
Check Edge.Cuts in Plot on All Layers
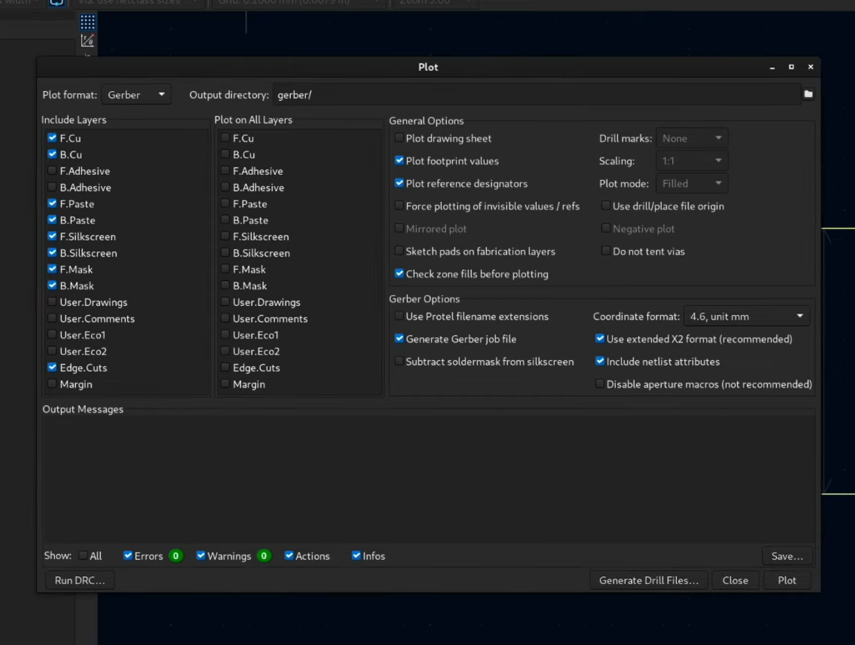tap(225, 367)
